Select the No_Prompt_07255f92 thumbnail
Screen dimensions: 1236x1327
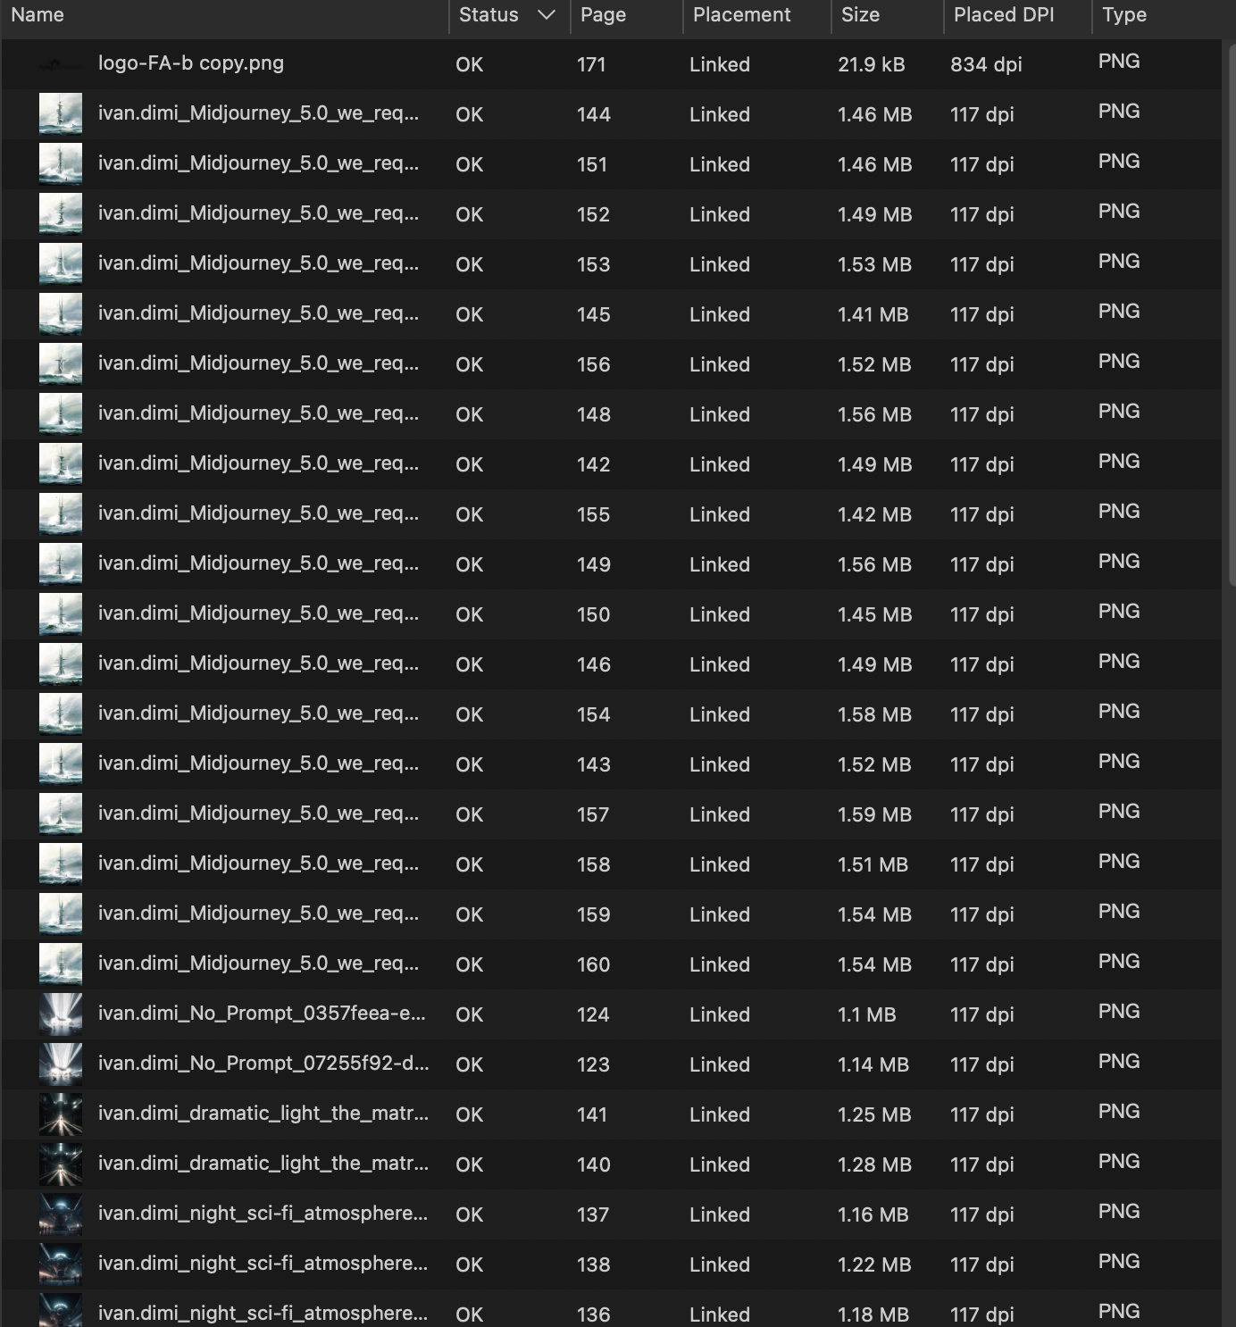61,1064
